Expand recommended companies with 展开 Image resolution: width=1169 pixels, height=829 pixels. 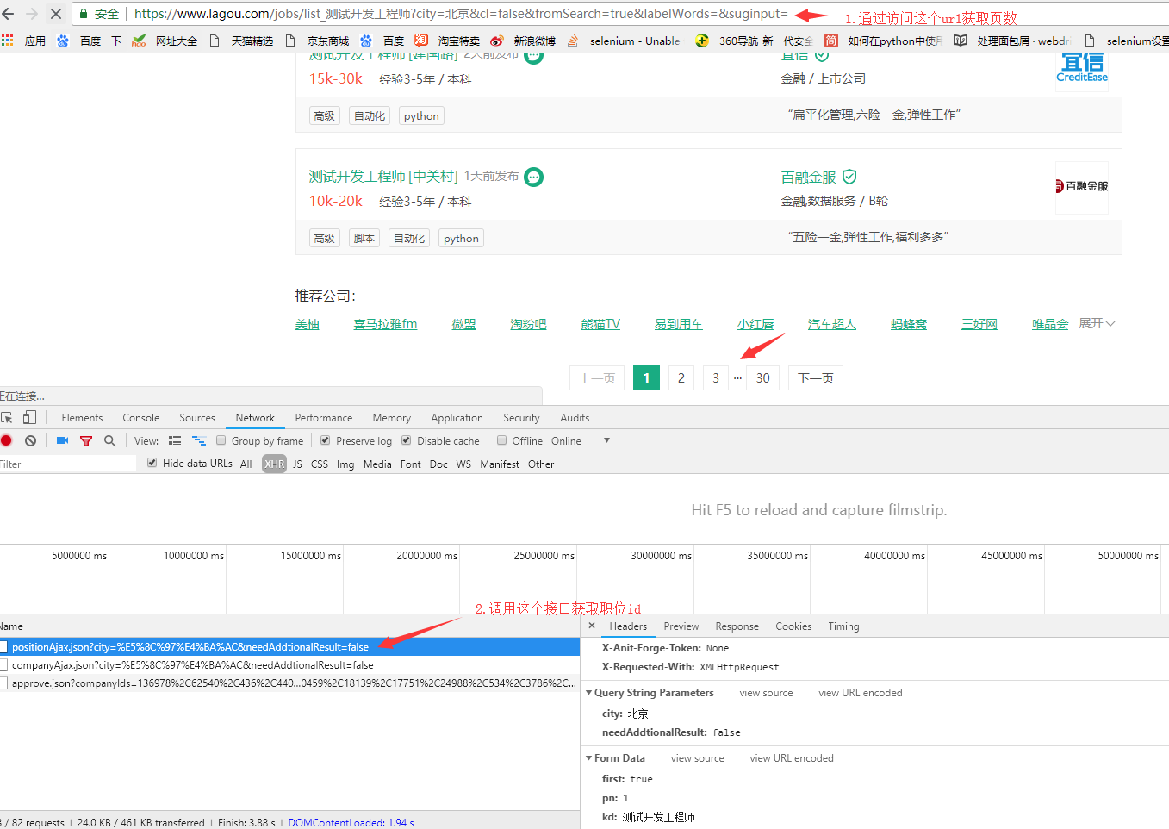click(1097, 323)
